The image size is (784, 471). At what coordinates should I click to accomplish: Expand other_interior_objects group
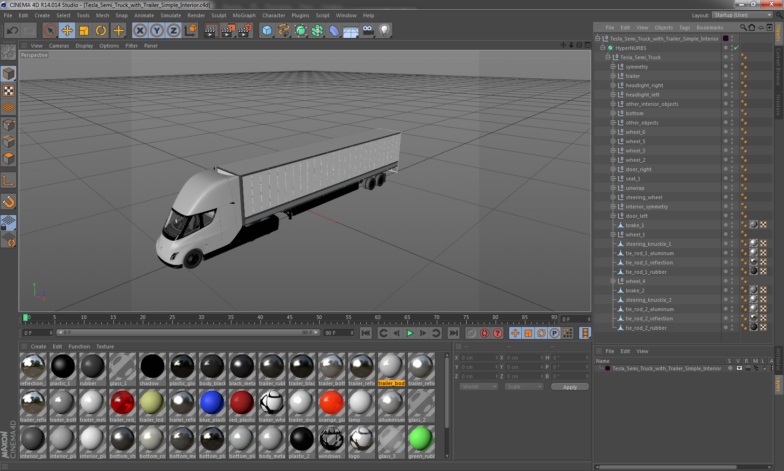tap(613, 104)
